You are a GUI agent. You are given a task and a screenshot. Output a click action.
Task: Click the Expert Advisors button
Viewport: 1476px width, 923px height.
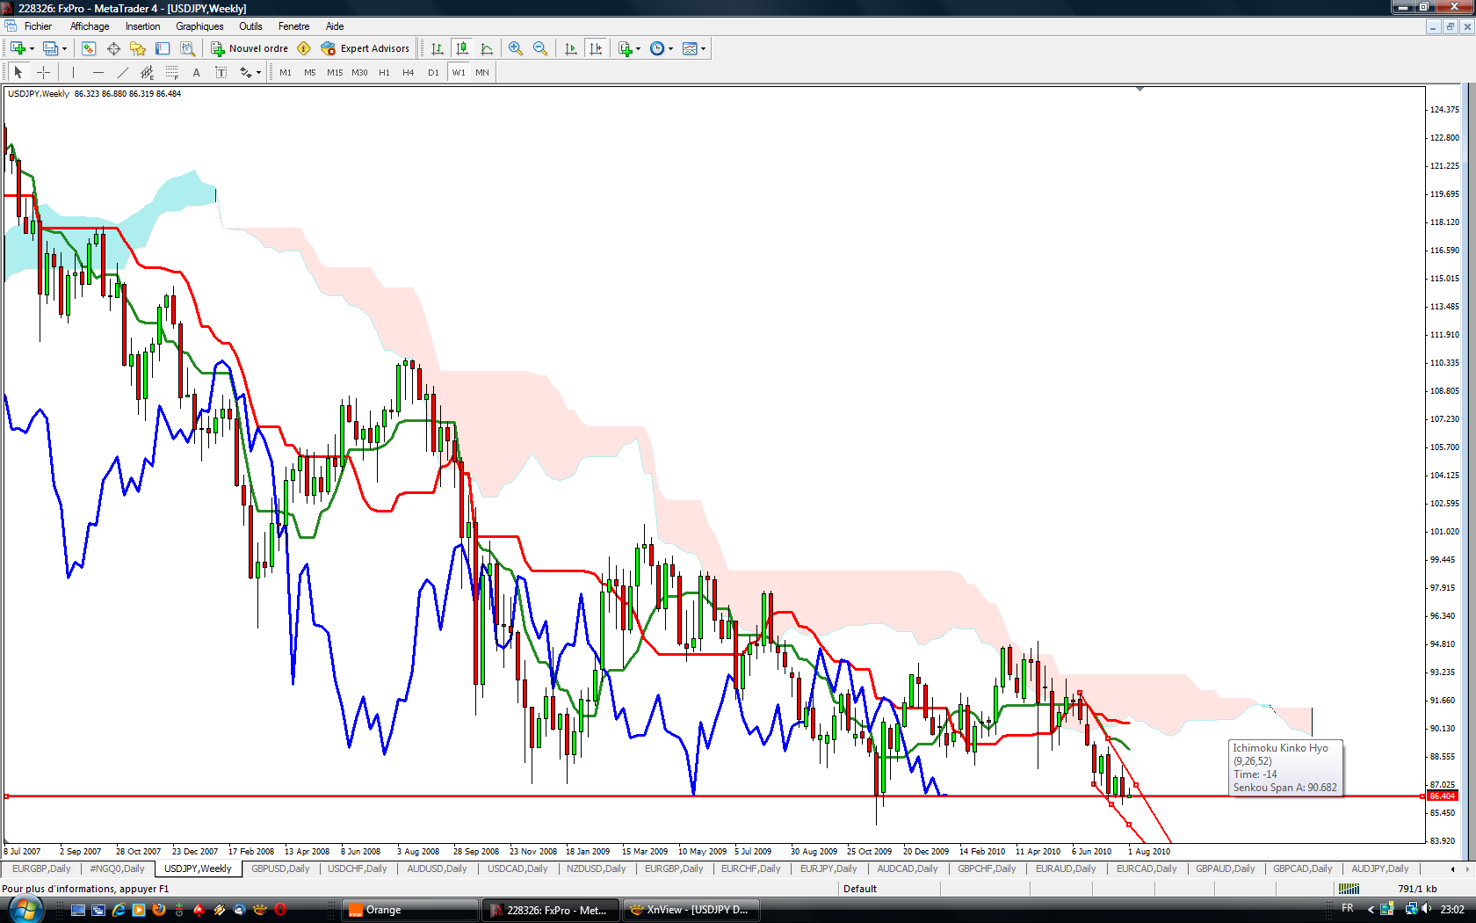tap(365, 48)
